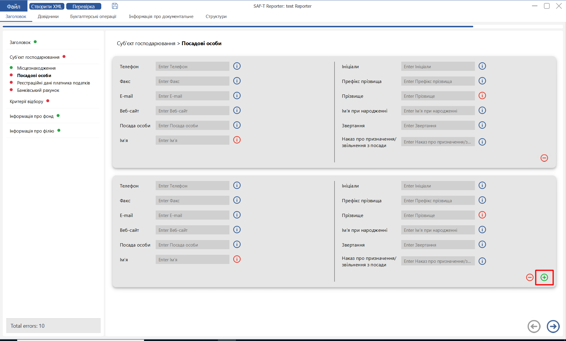The image size is (566, 341).
Task: Focus first card's Телефон input field
Action: click(193, 66)
